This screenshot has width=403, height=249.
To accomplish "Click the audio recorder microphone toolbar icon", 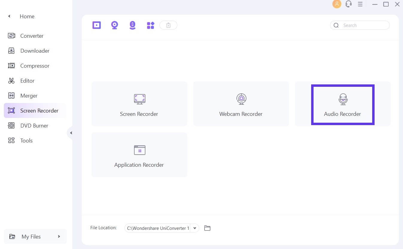I will coord(132,25).
